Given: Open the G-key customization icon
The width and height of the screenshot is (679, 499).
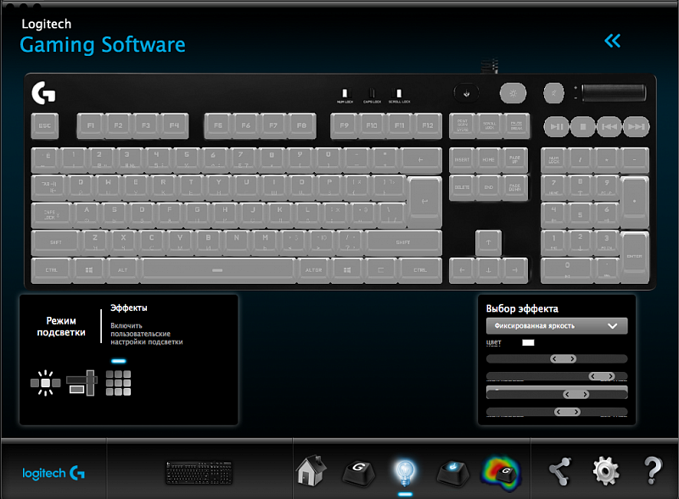Looking at the screenshot, I should coord(358,473).
